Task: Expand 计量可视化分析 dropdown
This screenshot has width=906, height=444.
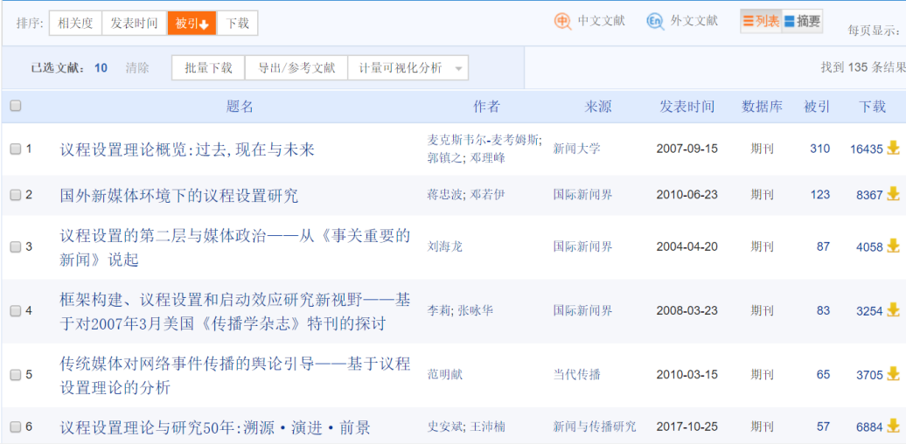Action: pyautogui.click(x=459, y=68)
